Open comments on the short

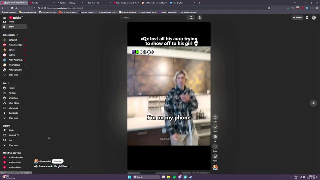[215, 137]
